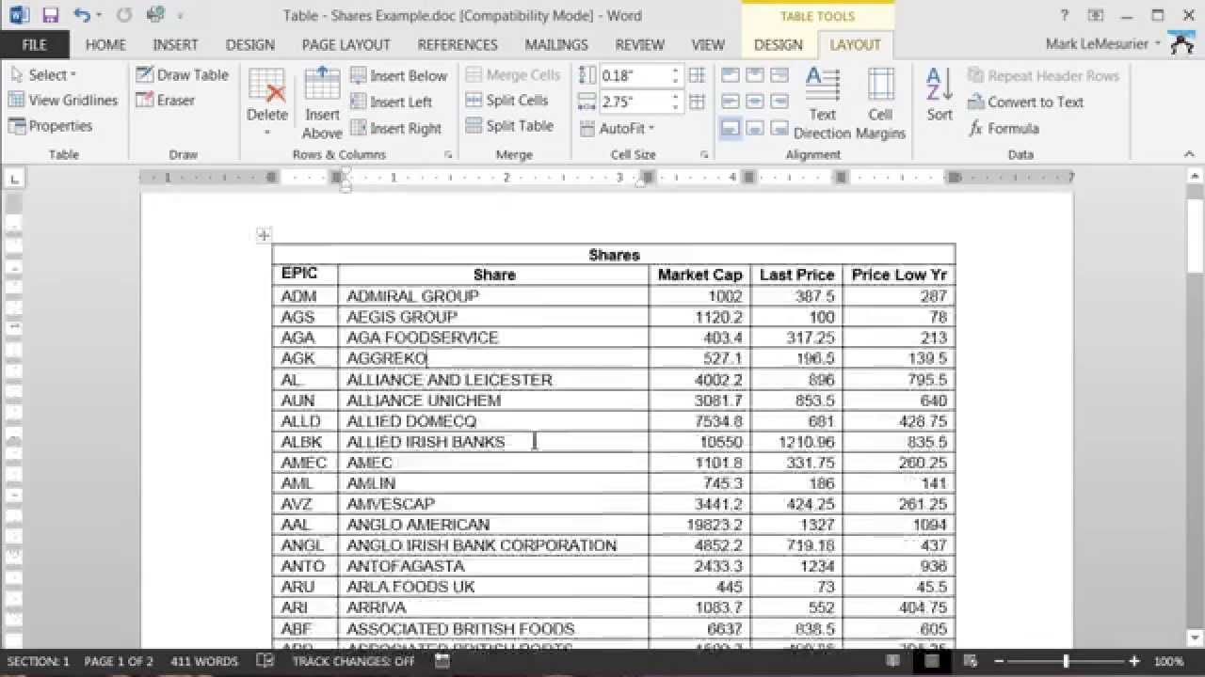
Task: Select Align Bottom Center
Action: (754, 128)
